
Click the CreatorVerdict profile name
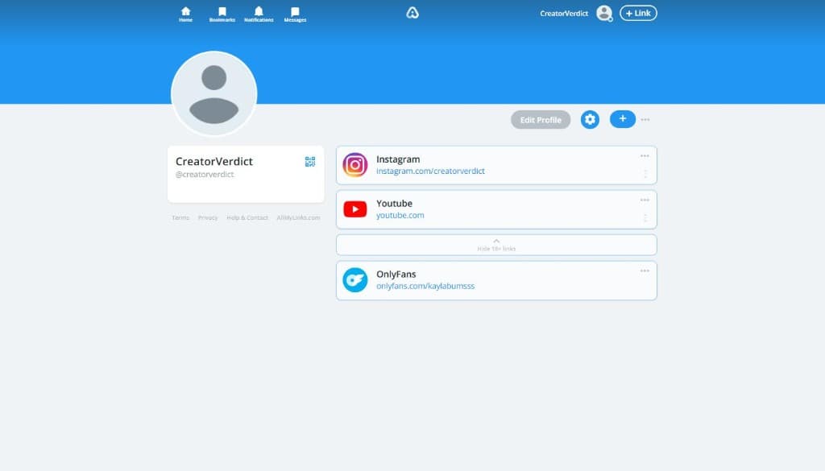pyautogui.click(x=214, y=161)
